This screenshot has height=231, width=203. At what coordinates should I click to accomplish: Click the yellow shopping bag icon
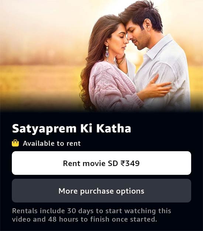click(x=16, y=143)
